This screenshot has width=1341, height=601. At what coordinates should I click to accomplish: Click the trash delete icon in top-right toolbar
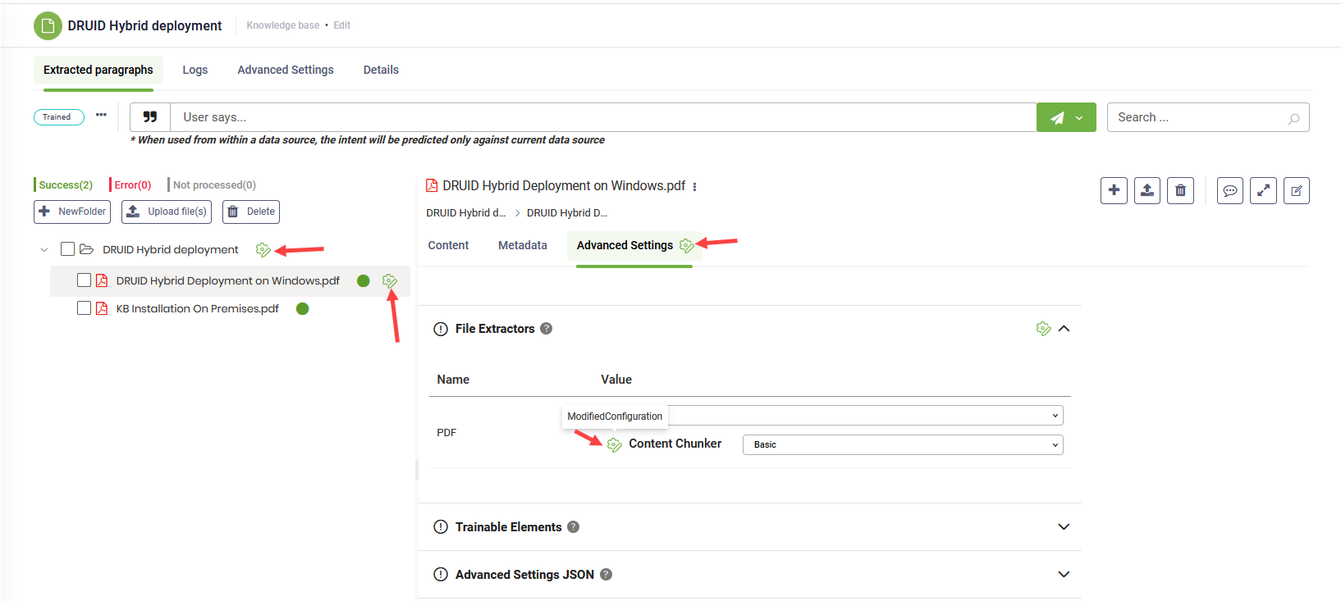1180,190
